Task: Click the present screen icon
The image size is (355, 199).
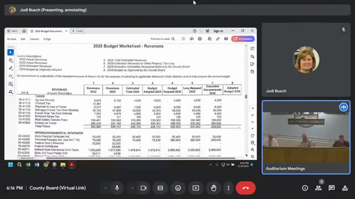Action: [196, 188]
